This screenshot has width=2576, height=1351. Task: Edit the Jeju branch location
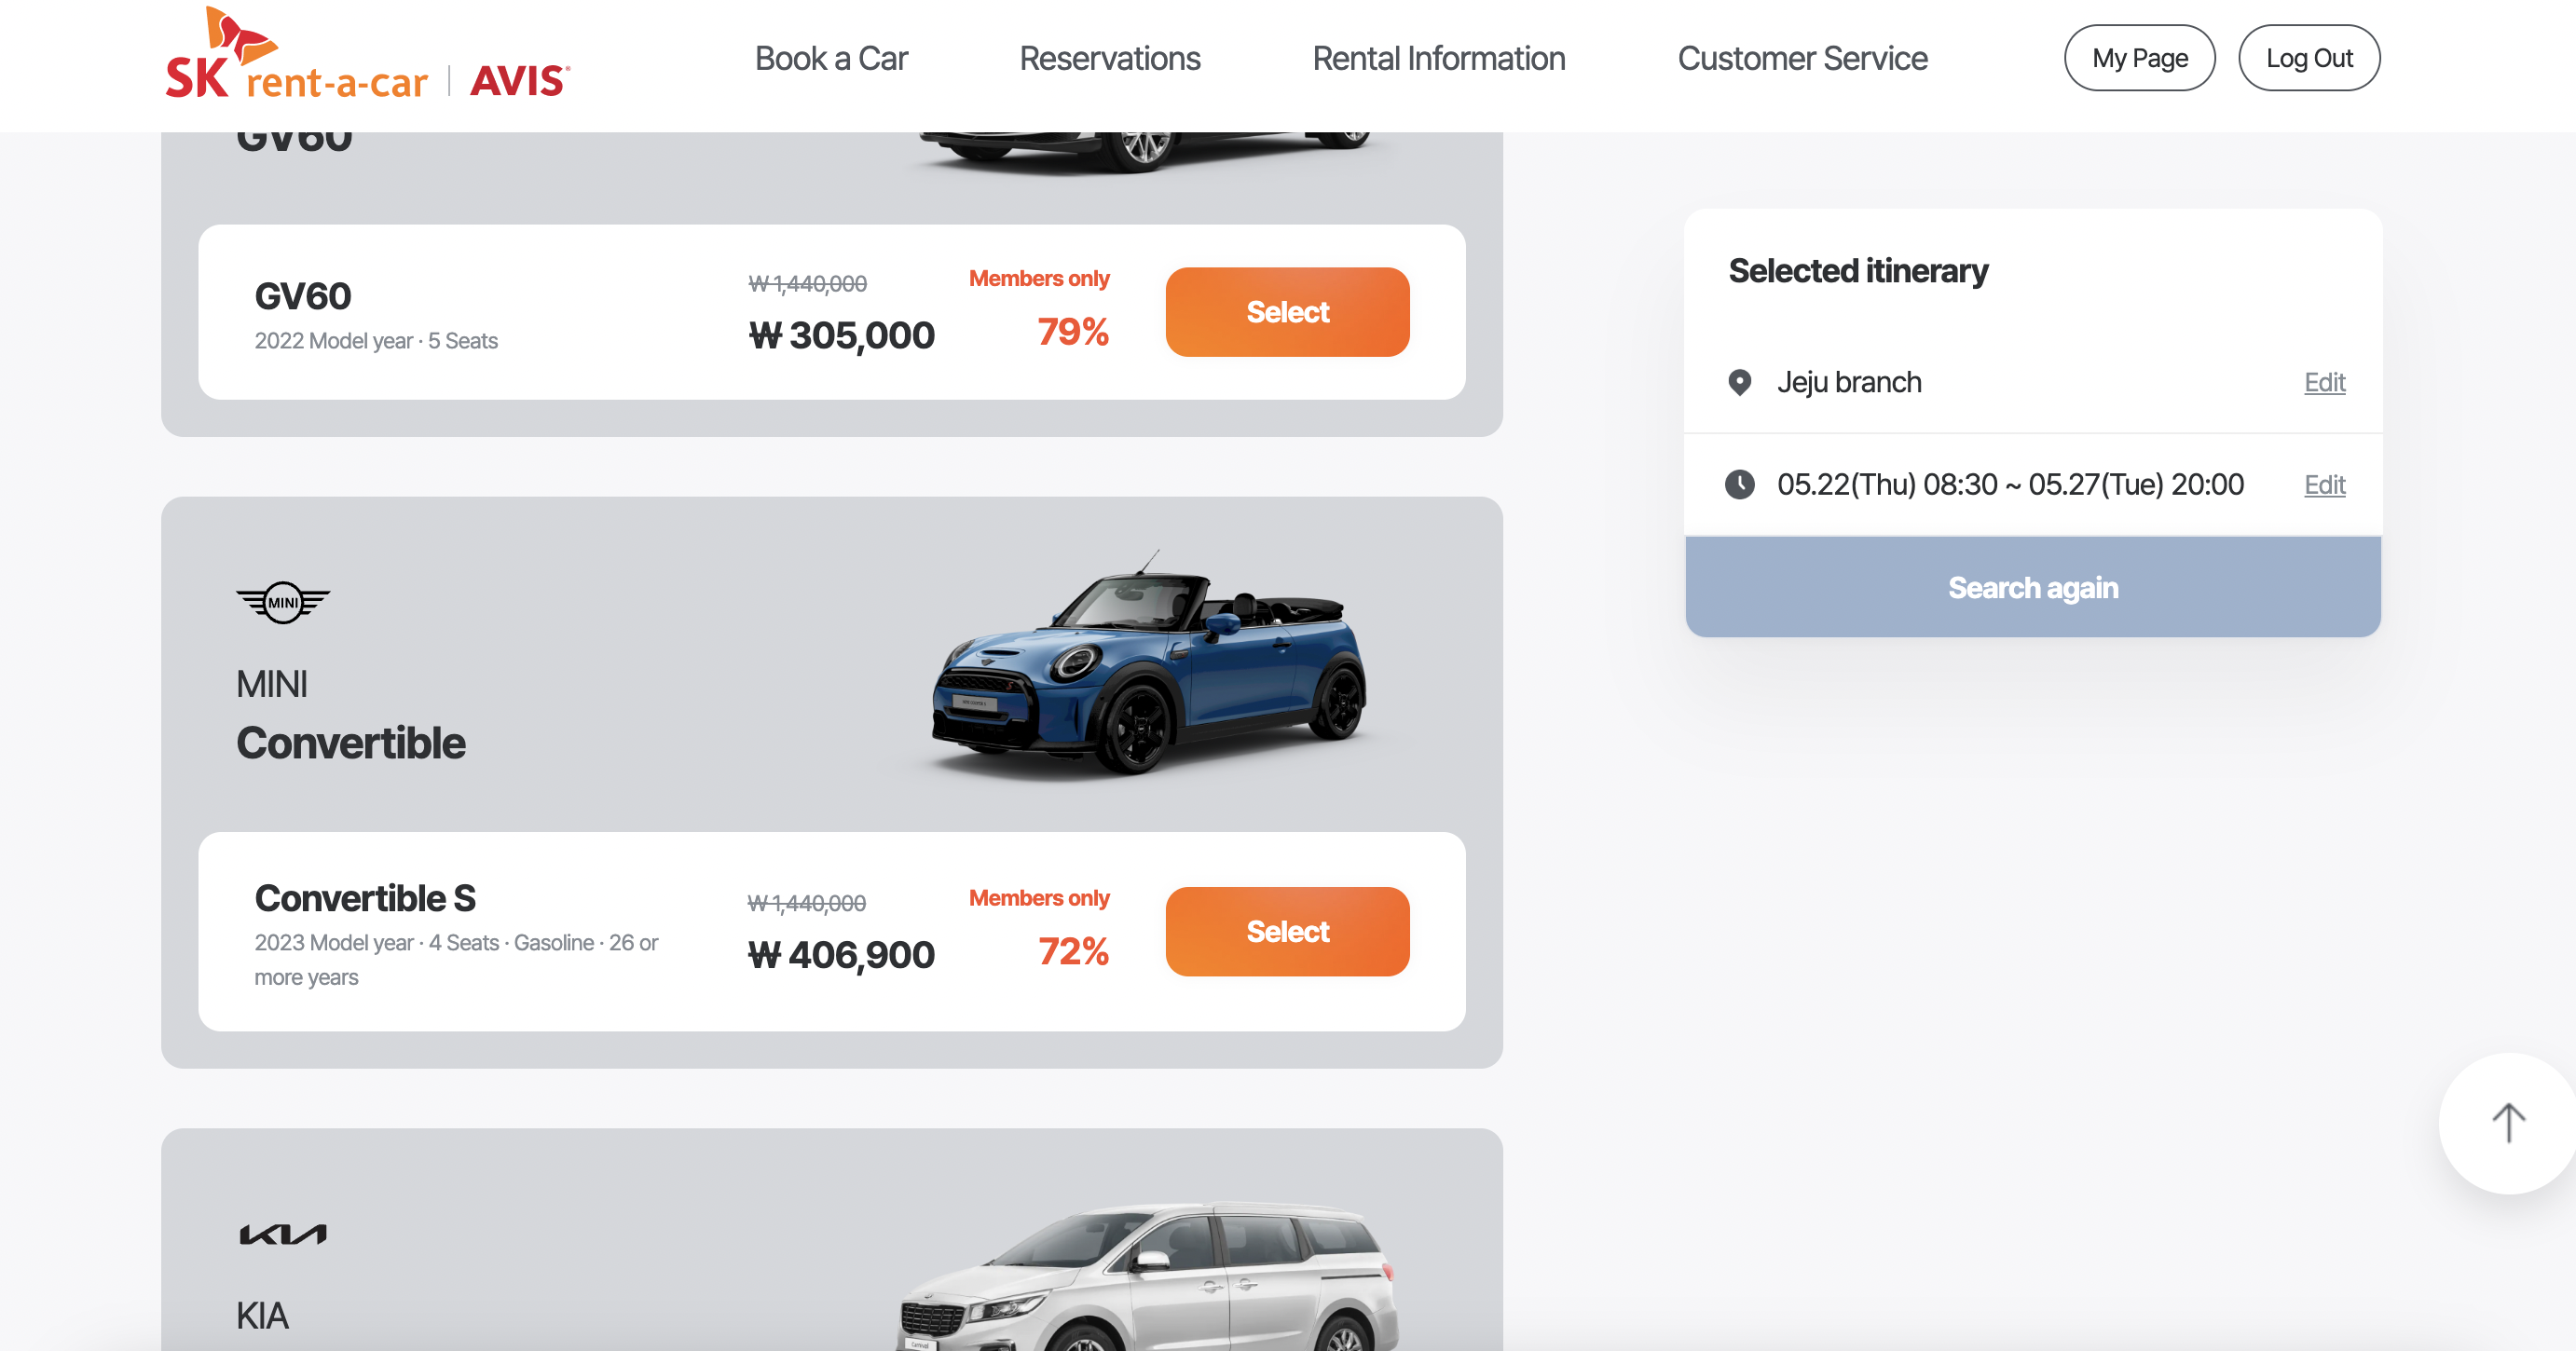[x=2324, y=382]
